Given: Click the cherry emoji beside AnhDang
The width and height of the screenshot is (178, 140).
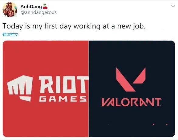Looking at the screenshot, I should [45, 6].
